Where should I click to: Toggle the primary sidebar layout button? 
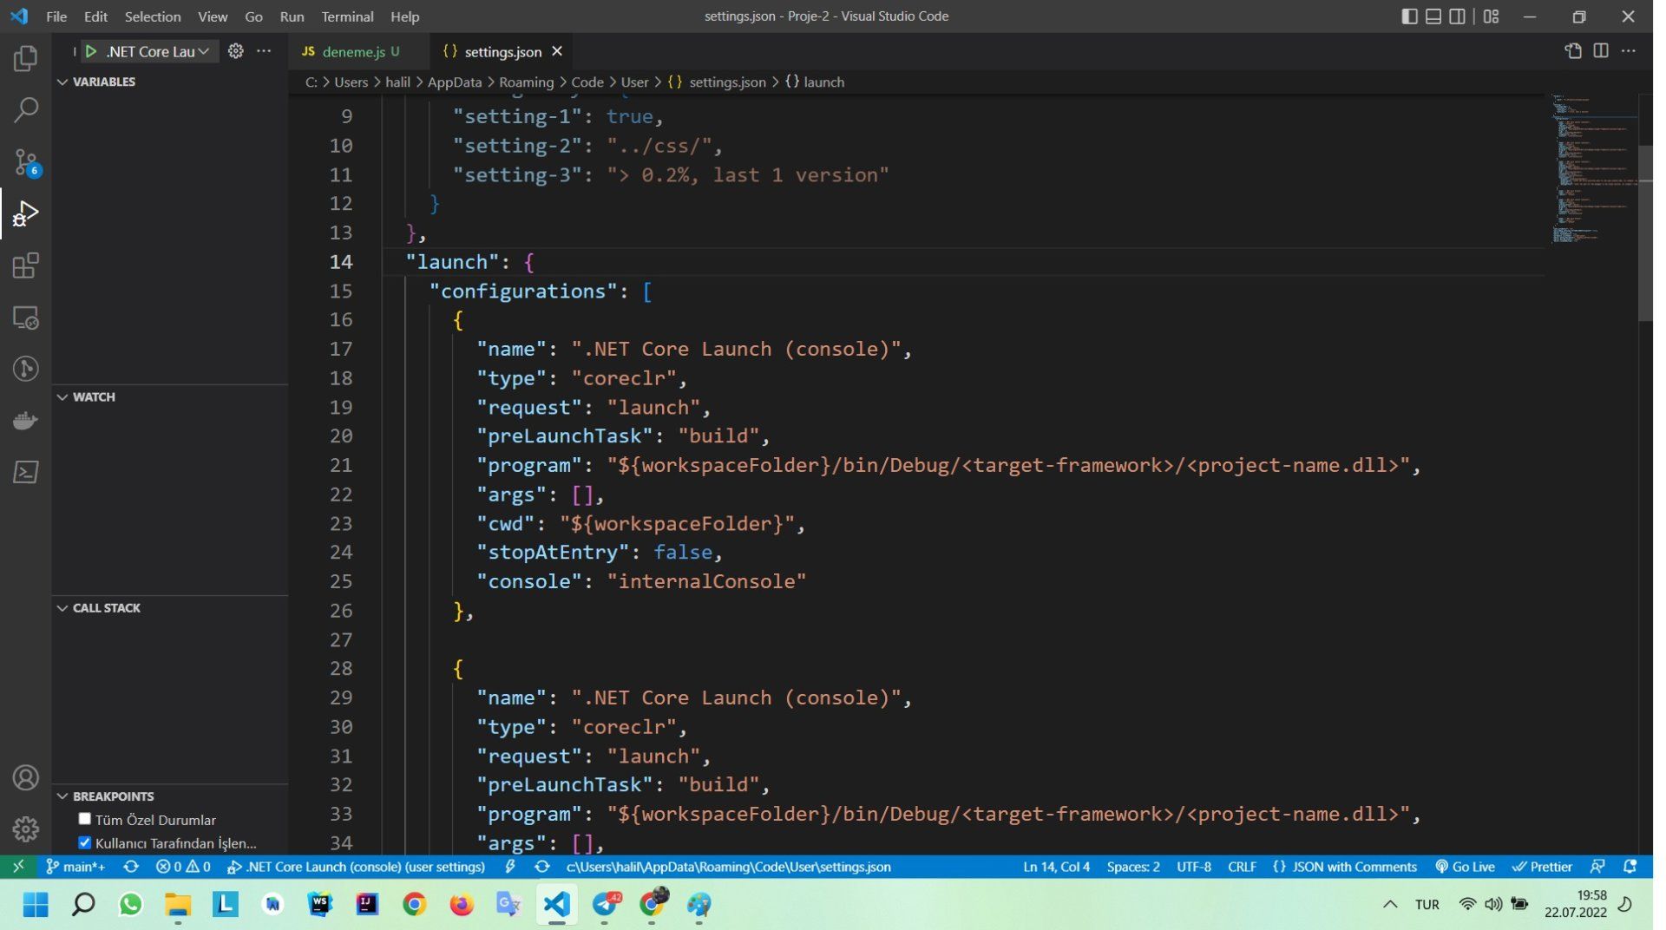[x=1409, y=16]
